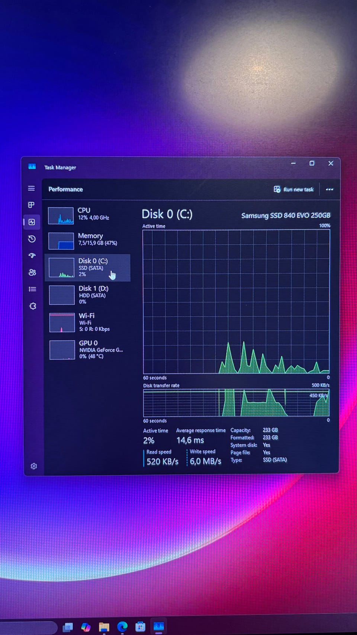This screenshot has width=357, height=635.
Task: Click the 'Page file:' label
Action: pos(240,452)
